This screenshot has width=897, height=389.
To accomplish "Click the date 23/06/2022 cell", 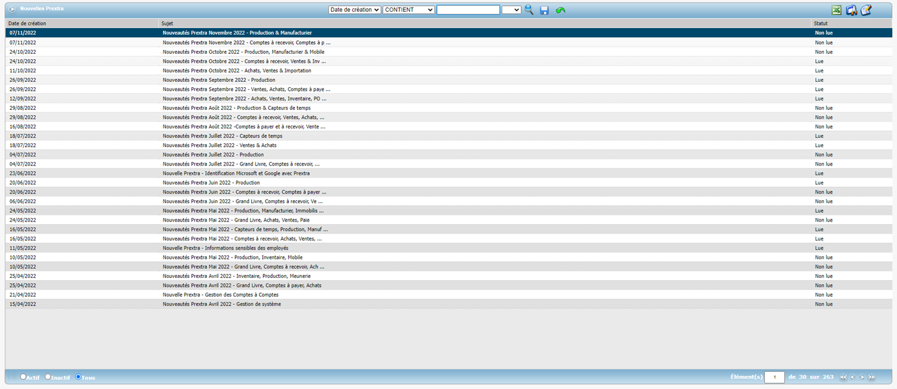I will coord(23,173).
